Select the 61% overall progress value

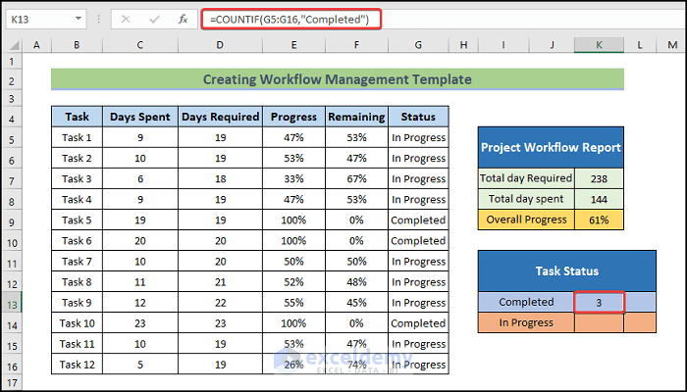[599, 220]
